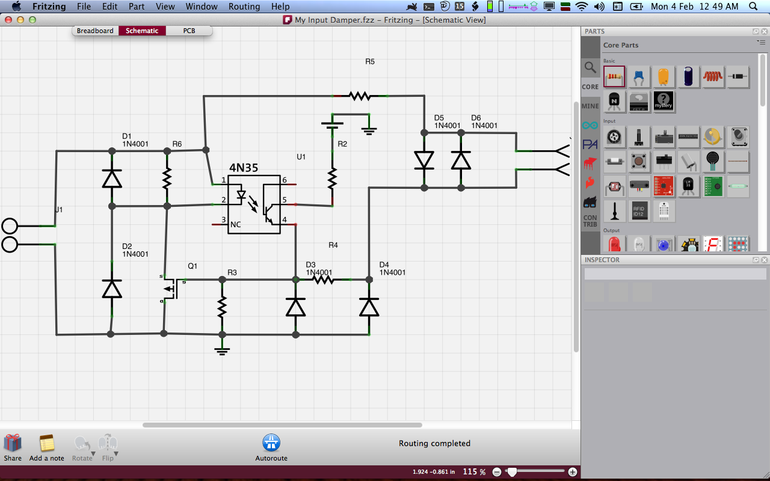Screen dimensions: 770x481
Task: Select the resistor part in Core Parts
Action: click(614, 77)
